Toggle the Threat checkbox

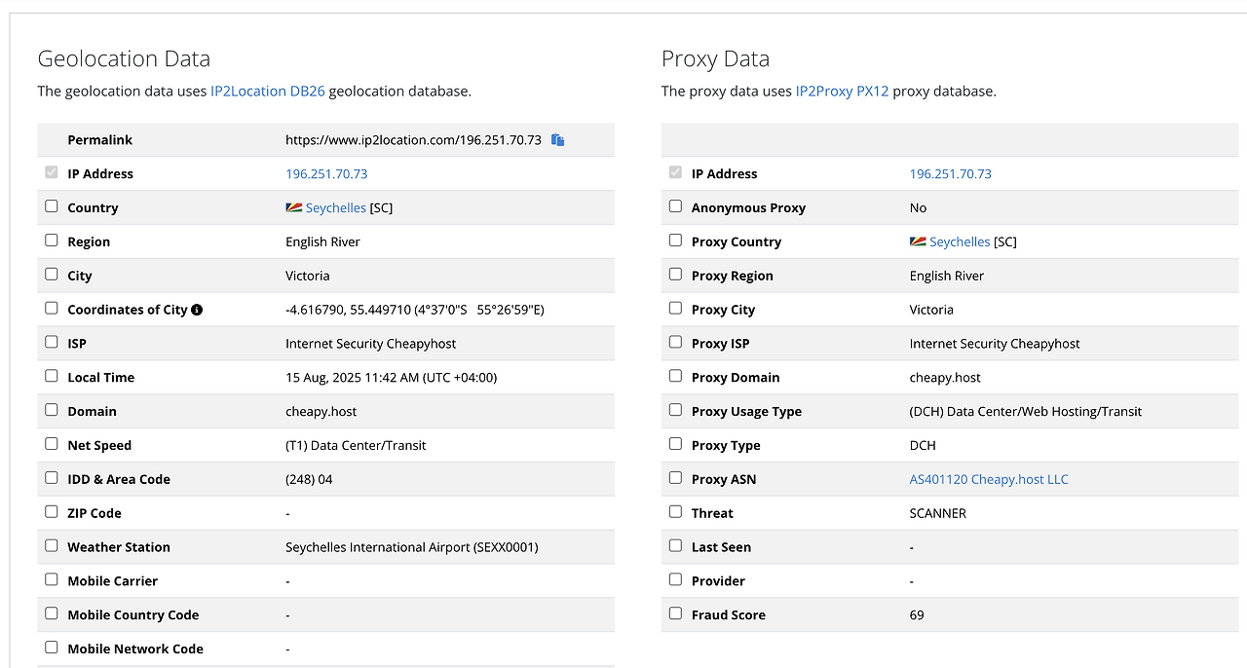point(675,511)
